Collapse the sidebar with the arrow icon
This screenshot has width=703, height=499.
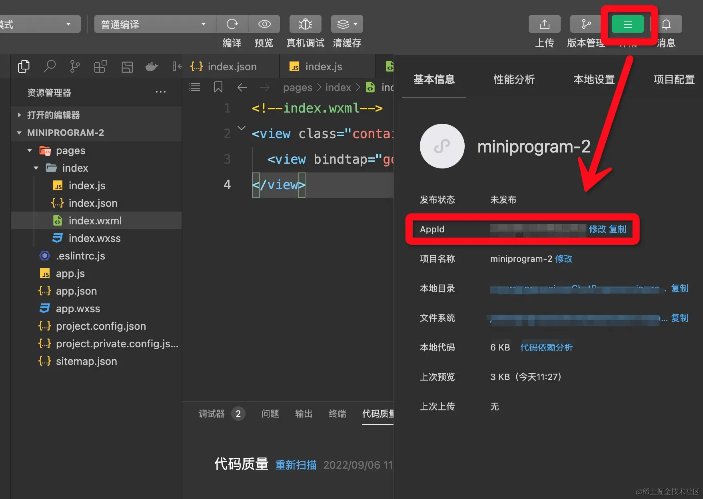pos(177,66)
